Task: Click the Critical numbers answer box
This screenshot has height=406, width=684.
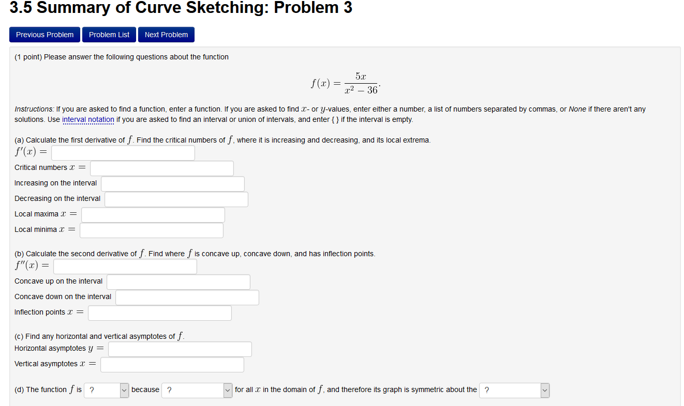Action: click(161, 168)
